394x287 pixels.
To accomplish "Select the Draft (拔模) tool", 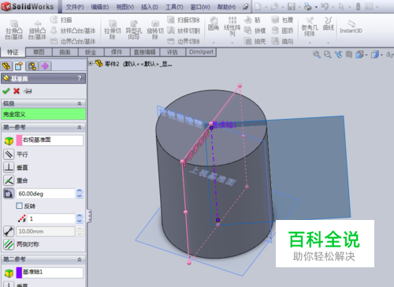I will pos(255,31).
